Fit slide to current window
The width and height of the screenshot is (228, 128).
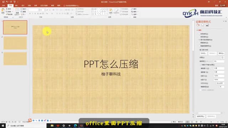coord(227,122)
